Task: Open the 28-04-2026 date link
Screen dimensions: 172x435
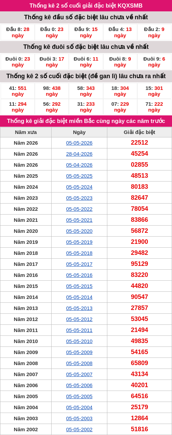Action: tap(79, 154)
